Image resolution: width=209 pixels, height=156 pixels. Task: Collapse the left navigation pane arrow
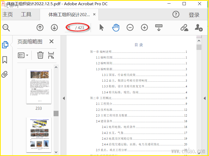click(x=64, y=98)
